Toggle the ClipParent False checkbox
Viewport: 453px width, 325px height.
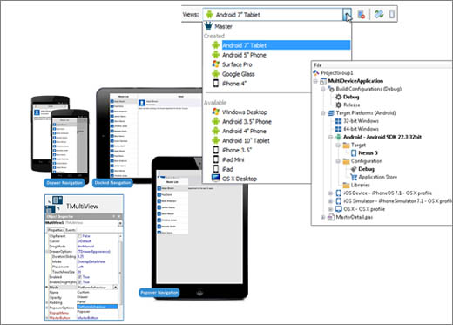[79, 236]
